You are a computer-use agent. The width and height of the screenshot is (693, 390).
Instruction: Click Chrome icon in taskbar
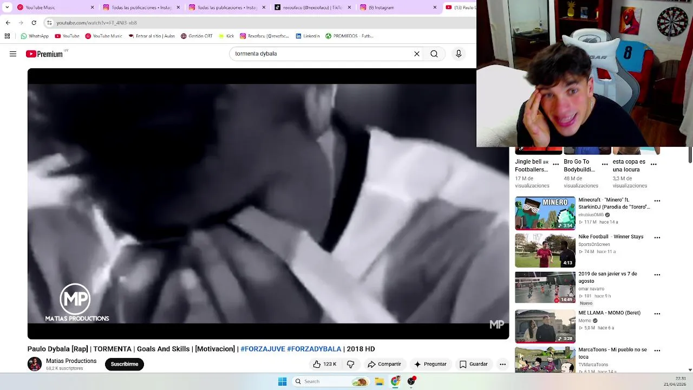[395, 381]
